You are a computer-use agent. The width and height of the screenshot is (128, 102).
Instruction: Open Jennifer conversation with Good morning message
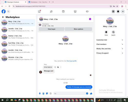point(18,51)
